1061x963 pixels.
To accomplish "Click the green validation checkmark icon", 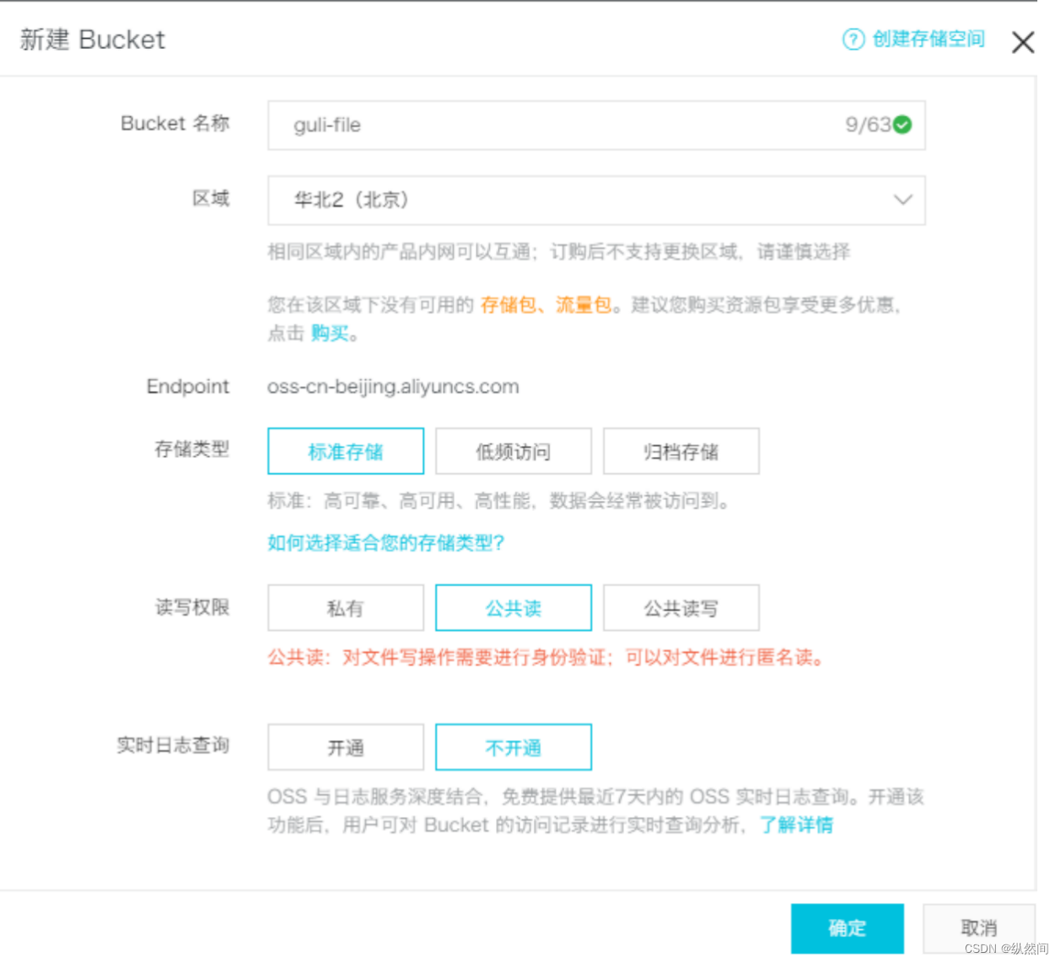I will pos(903,125).
